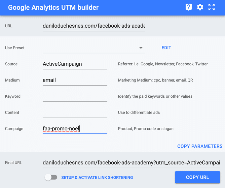This screenshot has height=188, width=225.
Task: Click the empty Content input field
Action: pyautogui.click(x=75, y=113)
